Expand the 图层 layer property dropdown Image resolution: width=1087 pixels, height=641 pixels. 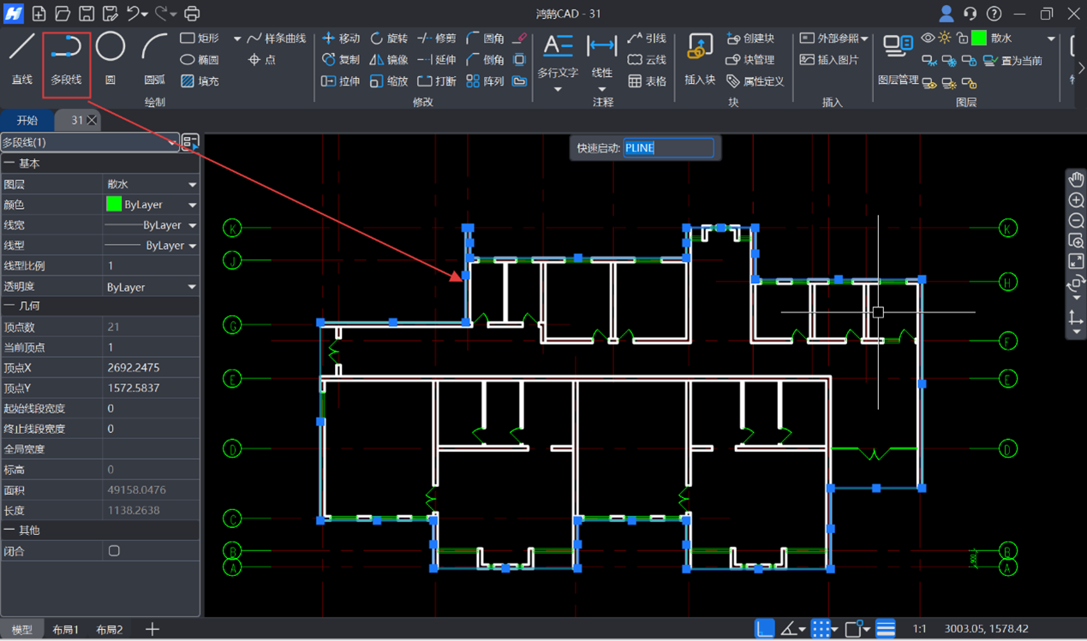[x=192, y=184]
